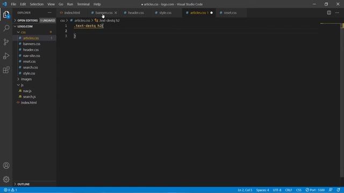Click the css breadcrumb segment
Viewport: 344px width, 193px height.
pos(62,20)
